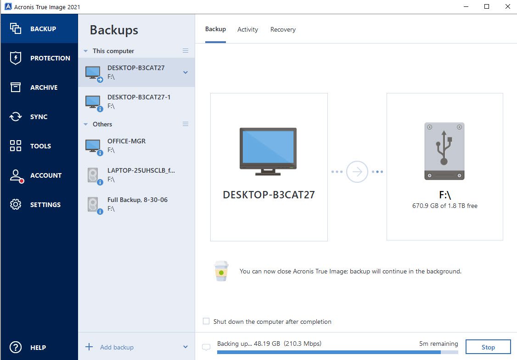Switch to the Recovery tab
Viewport: 517px width, 360px height.
[283, 30]
